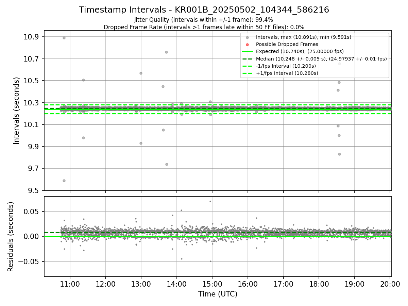
Task: Click the plot title 'Timestamp Intervals - KR001B_20250502_104344_586216'
Action: 204,10
